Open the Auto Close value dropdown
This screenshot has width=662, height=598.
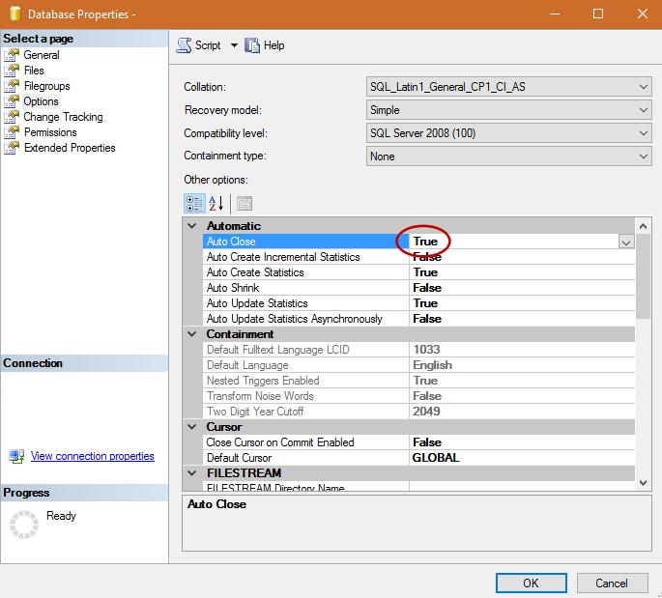[x=626, y=242]
